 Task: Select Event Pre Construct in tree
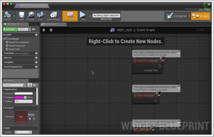click(18, 42)
